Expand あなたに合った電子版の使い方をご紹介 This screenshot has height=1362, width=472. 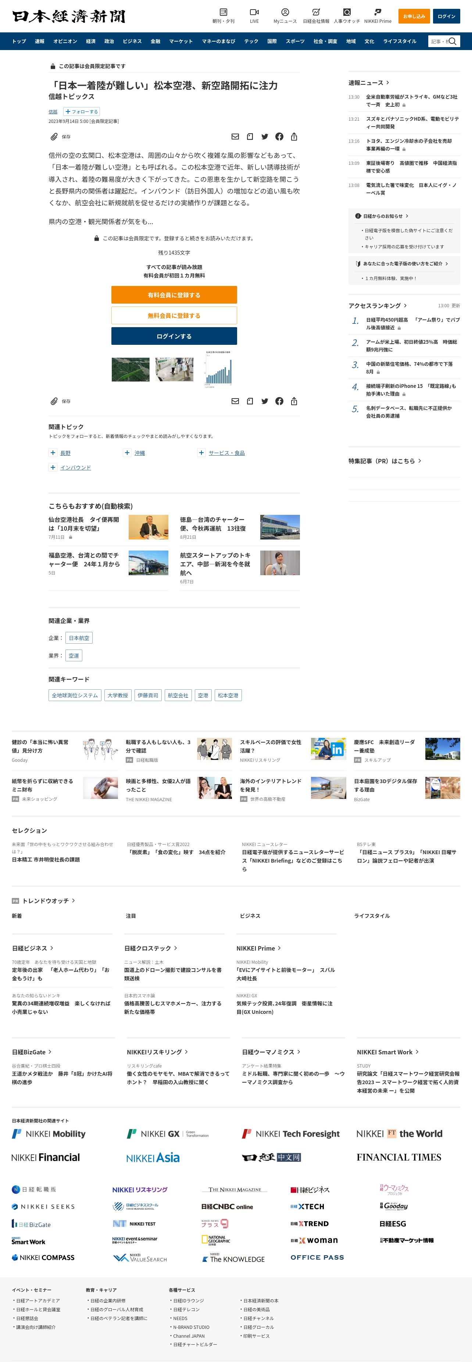pos(447,263)
